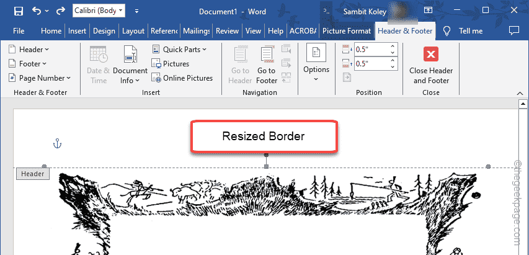Open the Page Number dropdown
Viewport: 529px width, 255px height.
click(40, 78)
